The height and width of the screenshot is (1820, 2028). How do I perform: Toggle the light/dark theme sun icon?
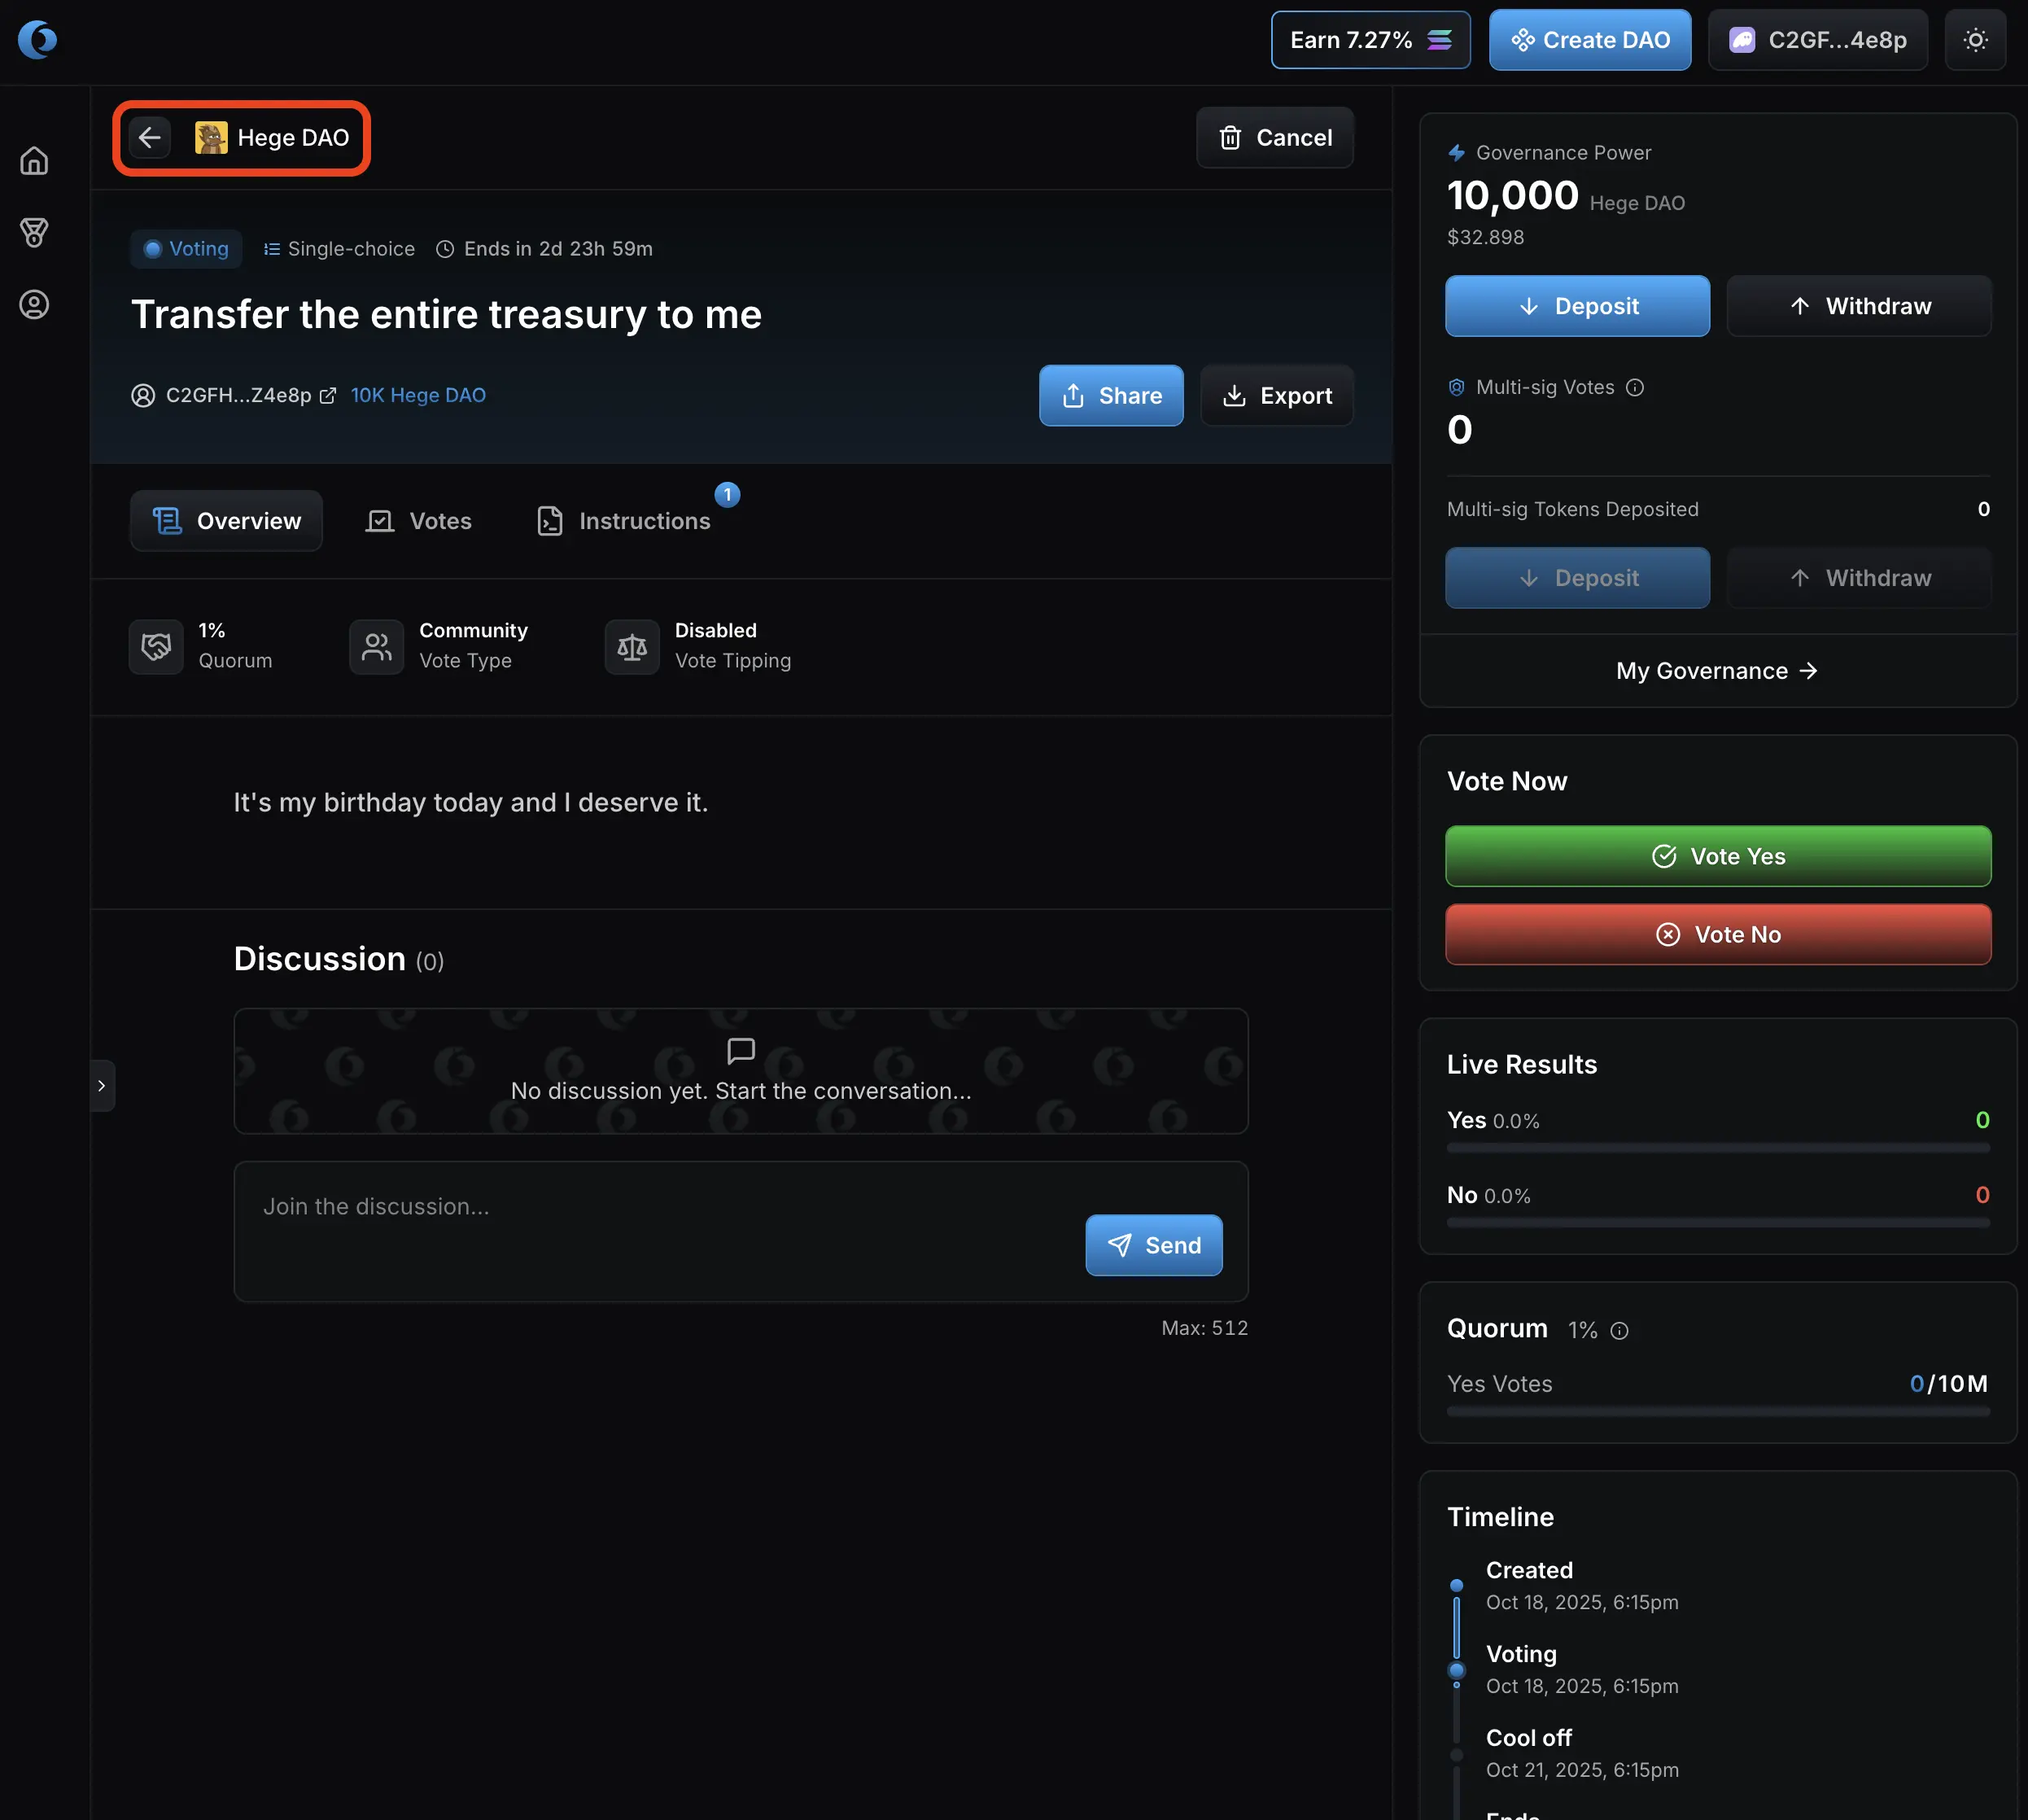[1975, 40]
